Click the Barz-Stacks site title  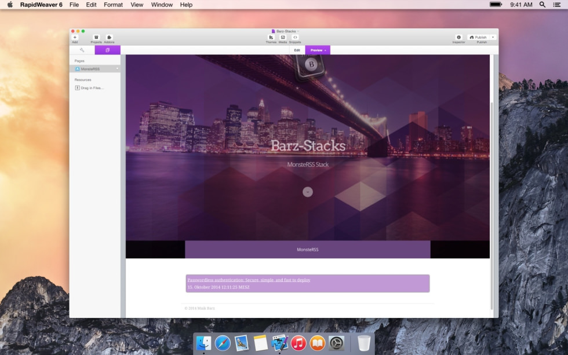click(308, 145)
